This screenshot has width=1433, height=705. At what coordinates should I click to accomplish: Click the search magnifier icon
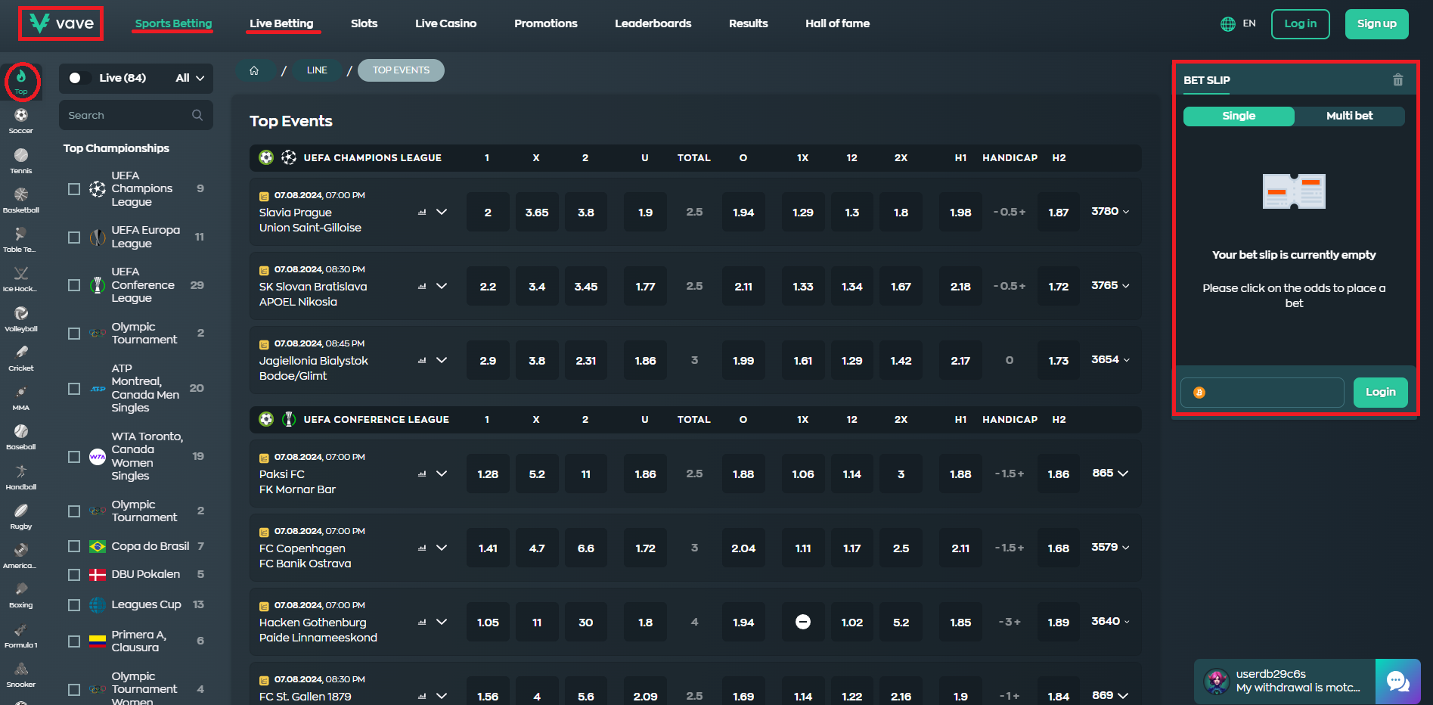pos(197,115)
